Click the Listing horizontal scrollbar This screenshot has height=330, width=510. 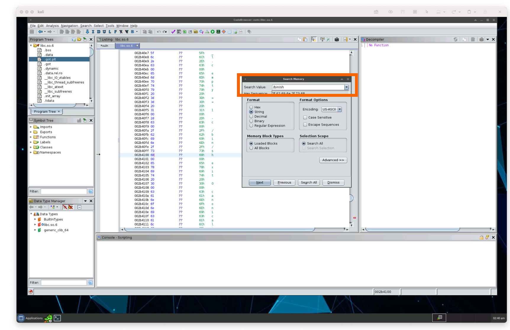tap(219, 229)
